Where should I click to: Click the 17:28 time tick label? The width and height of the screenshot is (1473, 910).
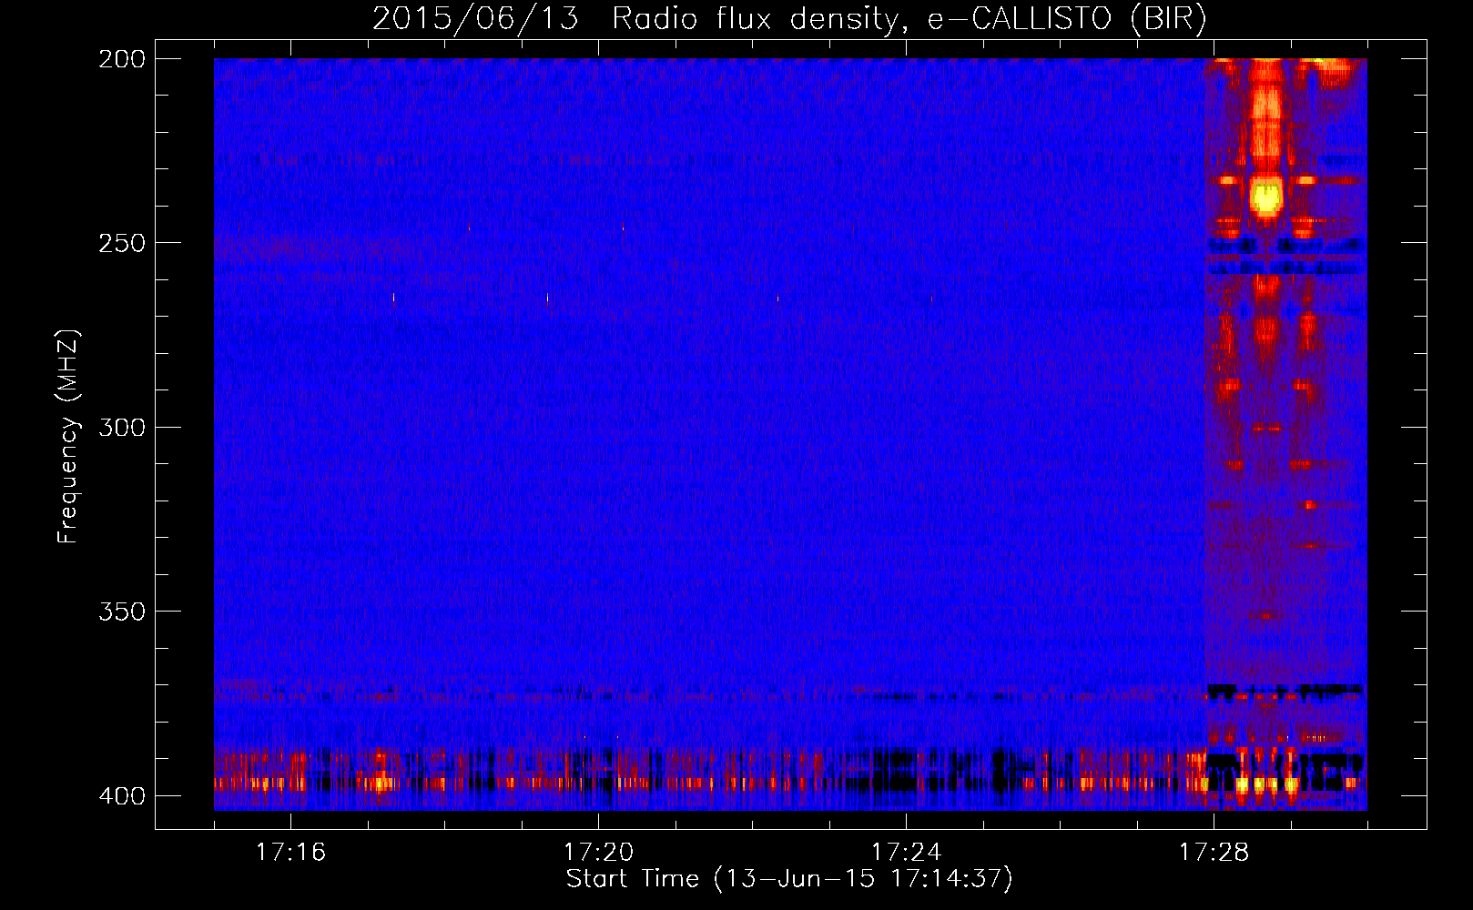1214,852
